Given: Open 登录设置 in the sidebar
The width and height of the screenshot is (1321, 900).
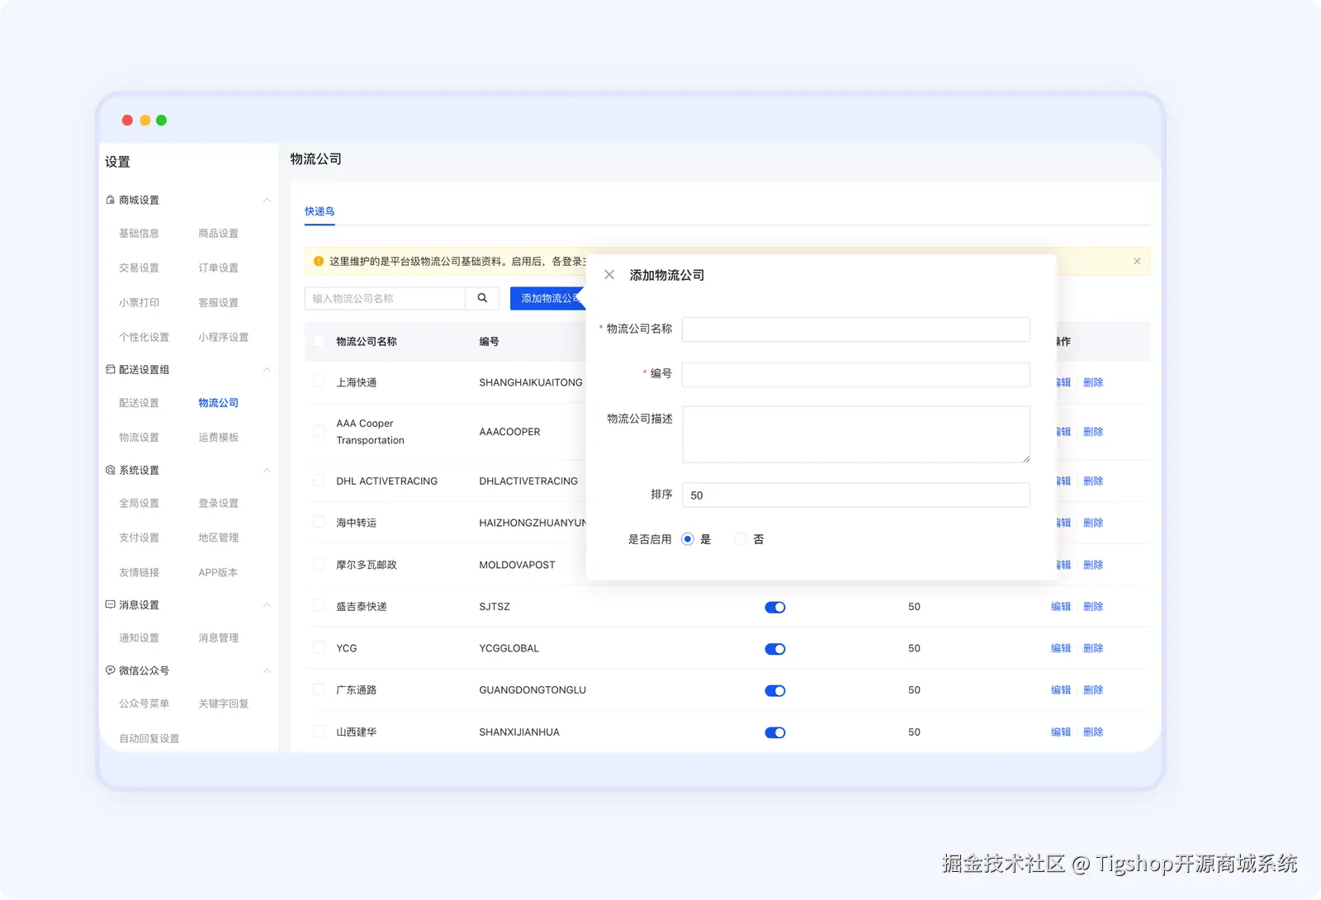Looking at the screenshot, I should tap(218, 503).
